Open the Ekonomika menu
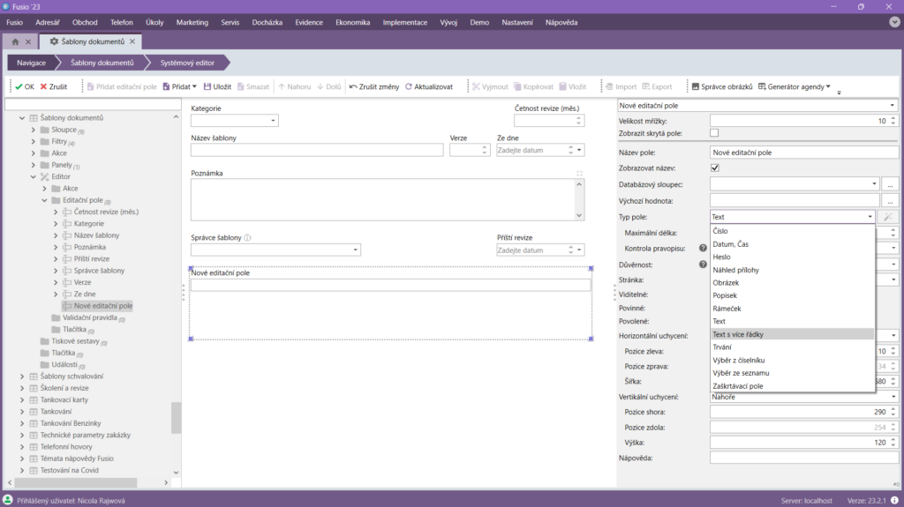 point(352,22)
